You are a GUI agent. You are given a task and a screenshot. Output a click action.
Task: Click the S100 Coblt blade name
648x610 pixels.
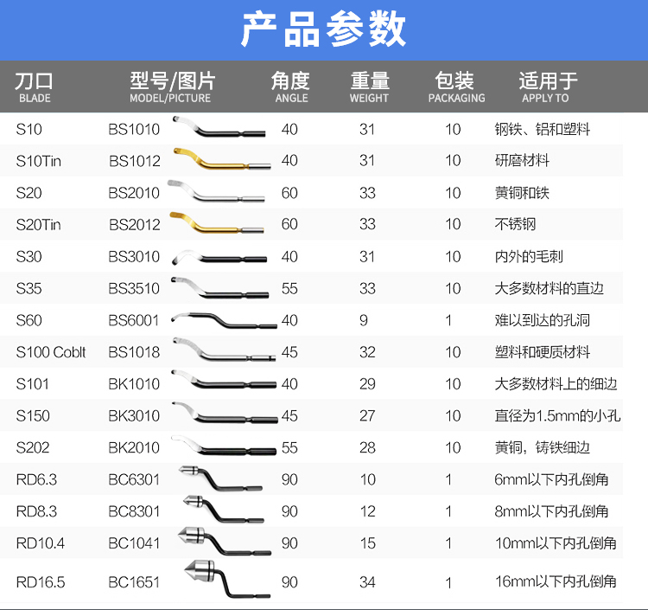51,352
